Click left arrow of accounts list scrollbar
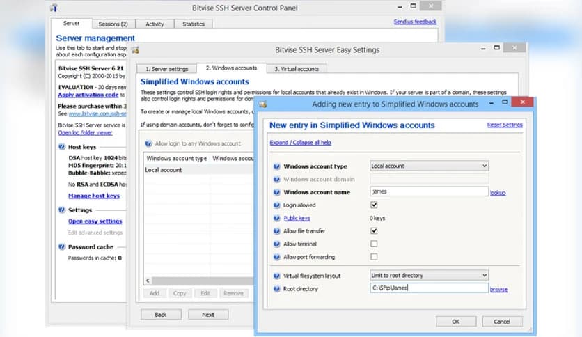 [148, 281]
